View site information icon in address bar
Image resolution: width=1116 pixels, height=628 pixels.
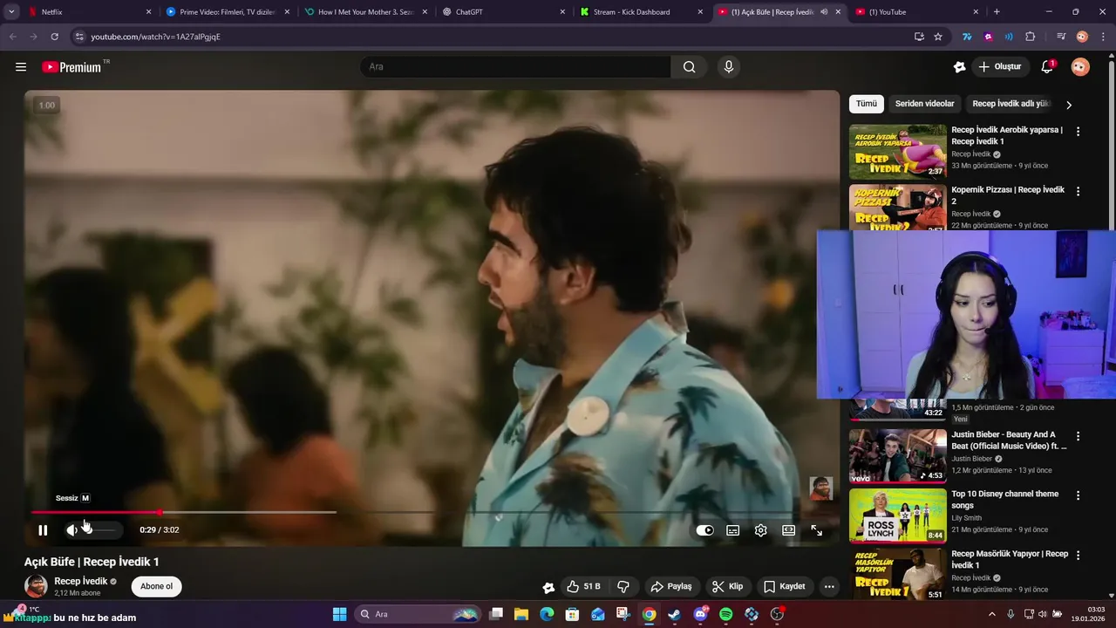79,37
